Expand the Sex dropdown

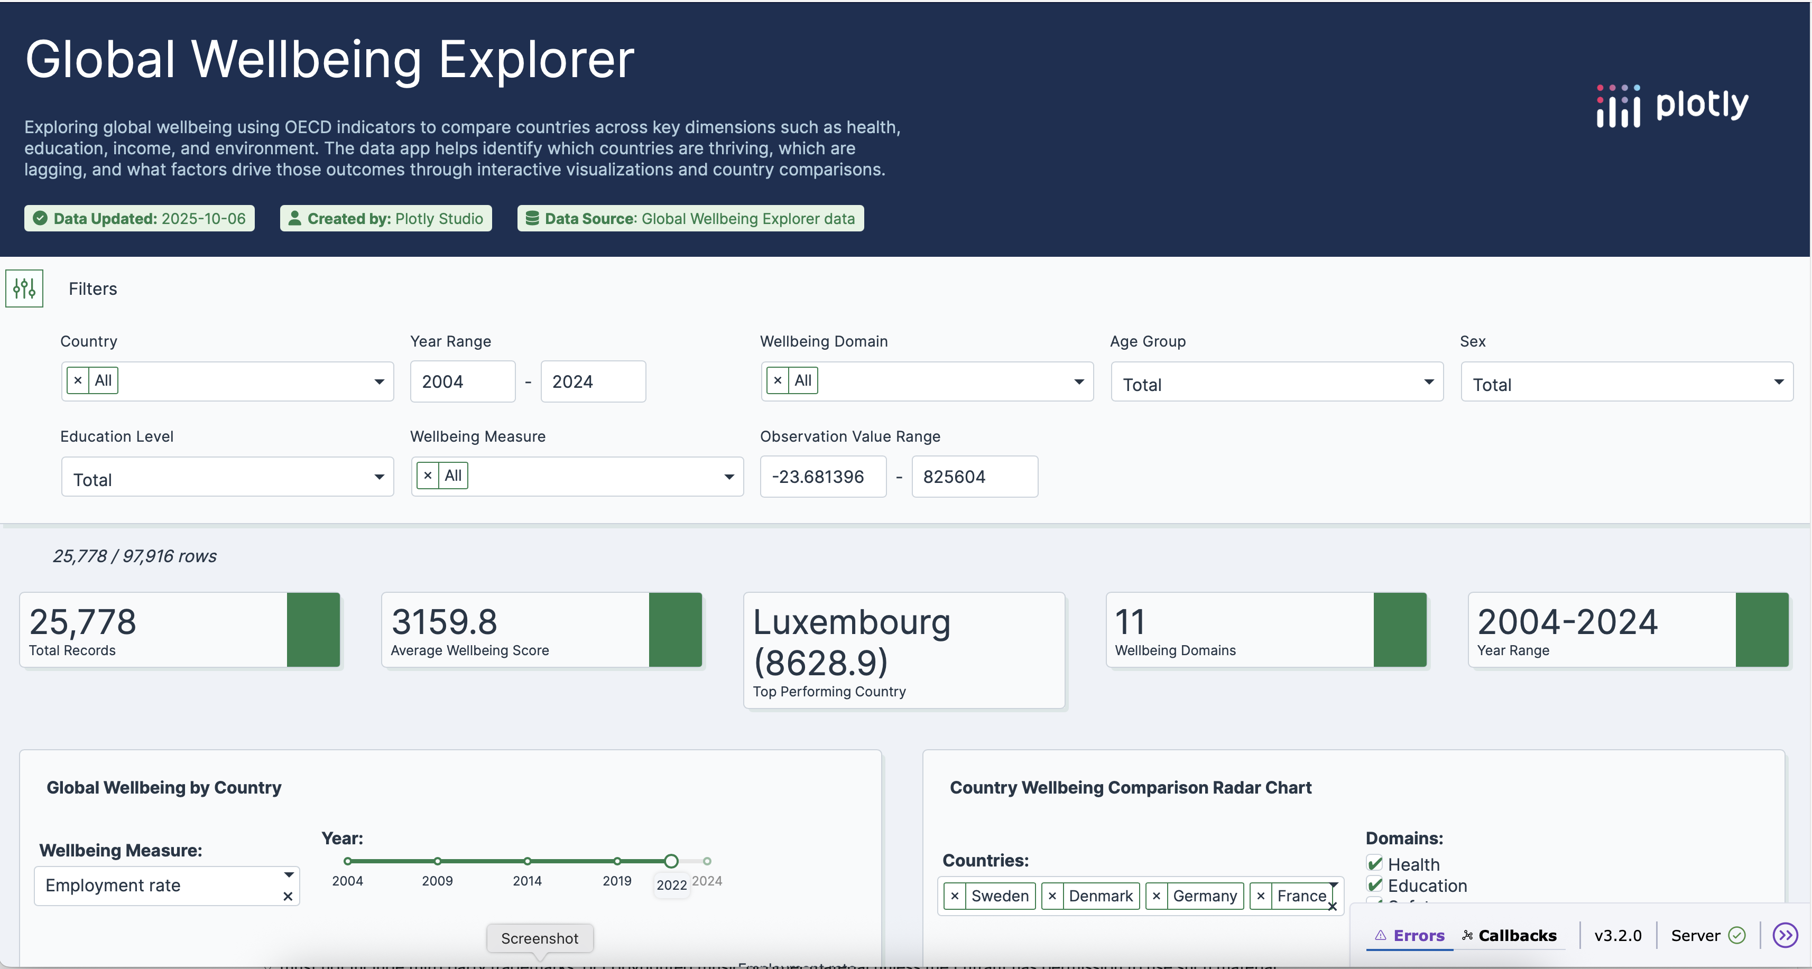[x=1626, y=383]
